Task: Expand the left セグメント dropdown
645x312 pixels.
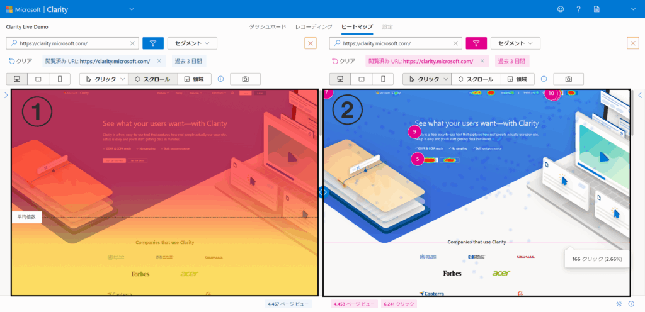Action: coord(192,43)
